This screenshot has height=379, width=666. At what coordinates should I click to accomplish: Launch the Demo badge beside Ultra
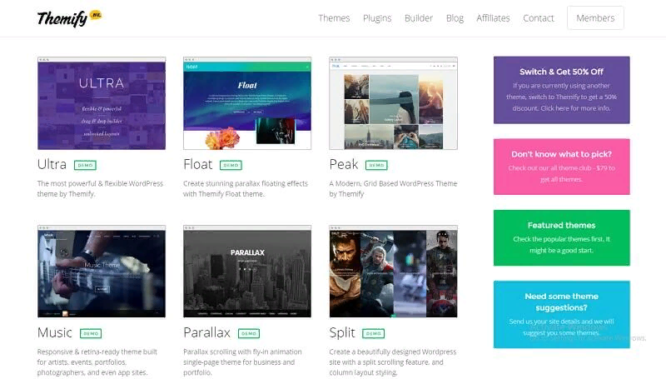pos(85,165)
